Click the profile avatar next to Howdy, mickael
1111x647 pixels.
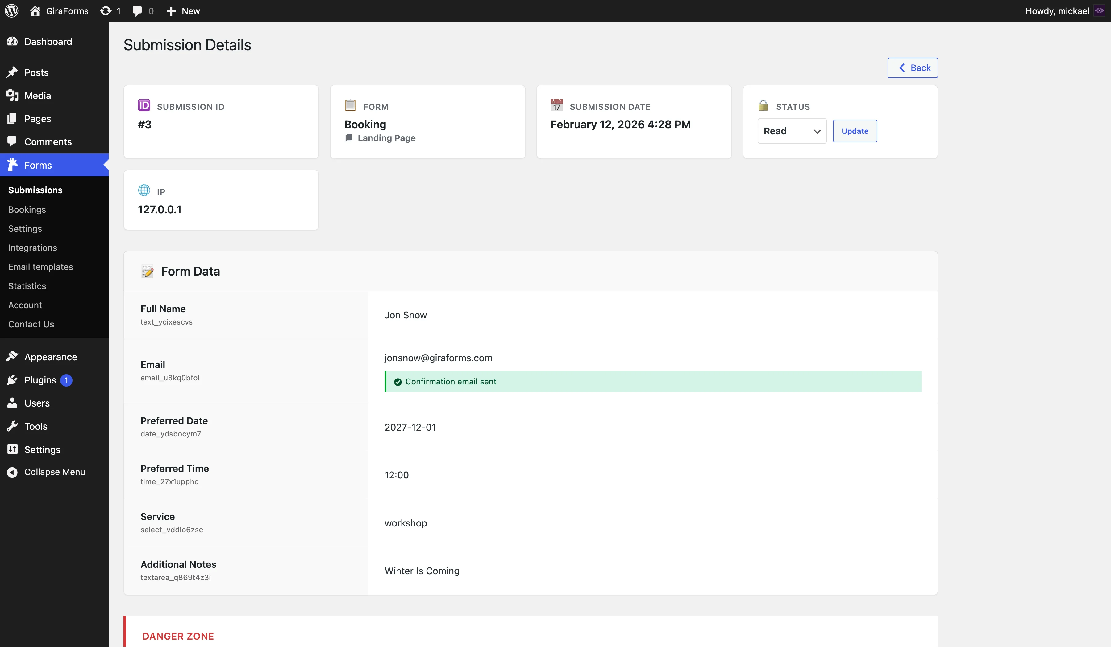tap(1099, 10)
